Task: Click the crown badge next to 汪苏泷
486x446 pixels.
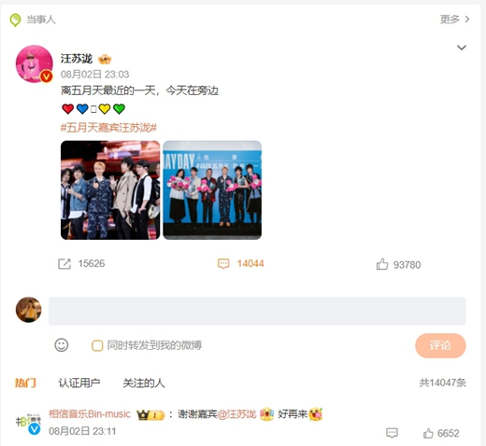Action: pos(105,59)
